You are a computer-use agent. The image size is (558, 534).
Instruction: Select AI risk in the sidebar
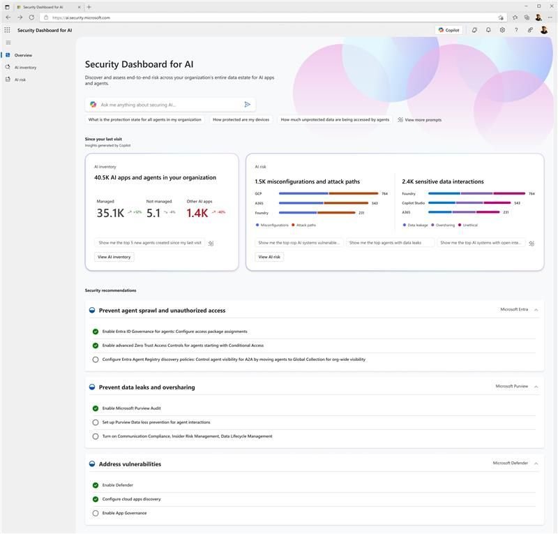(x=20, y=80)
